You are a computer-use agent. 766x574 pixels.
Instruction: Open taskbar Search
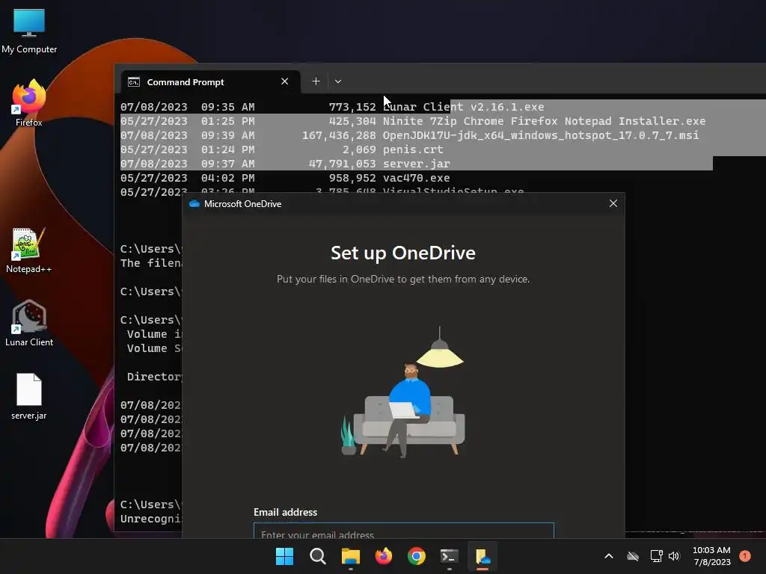pos(317,556)
